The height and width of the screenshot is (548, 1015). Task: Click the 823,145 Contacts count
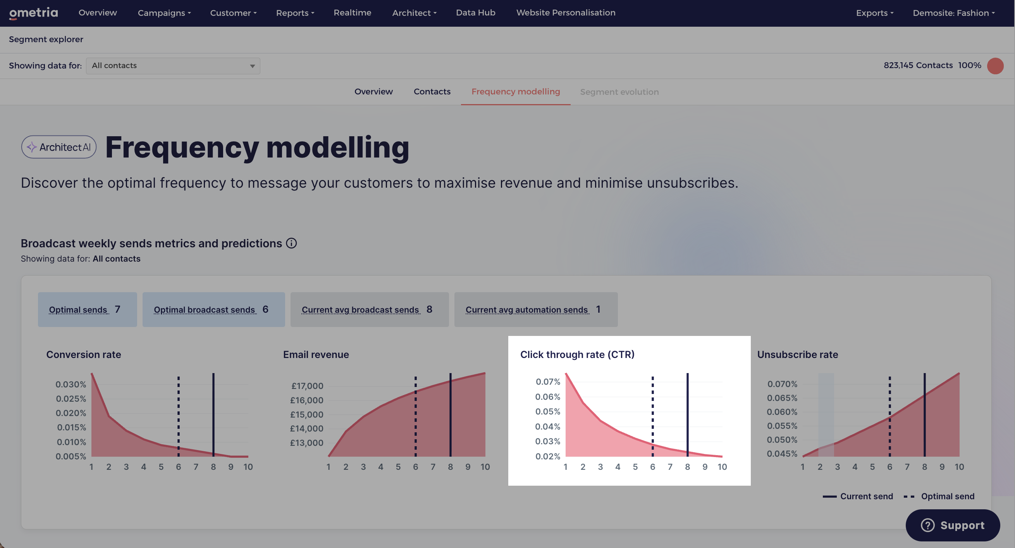pos(918,65)
